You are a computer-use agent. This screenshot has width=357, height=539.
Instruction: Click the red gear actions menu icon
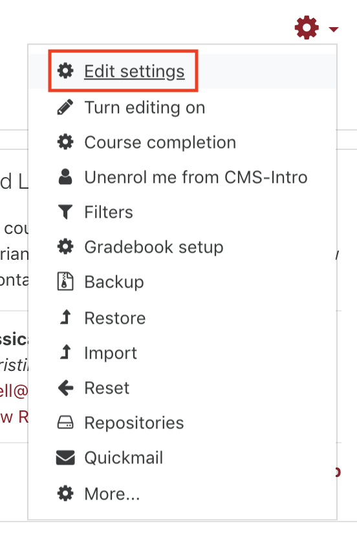pyautogui.click(x=307, y=28)
